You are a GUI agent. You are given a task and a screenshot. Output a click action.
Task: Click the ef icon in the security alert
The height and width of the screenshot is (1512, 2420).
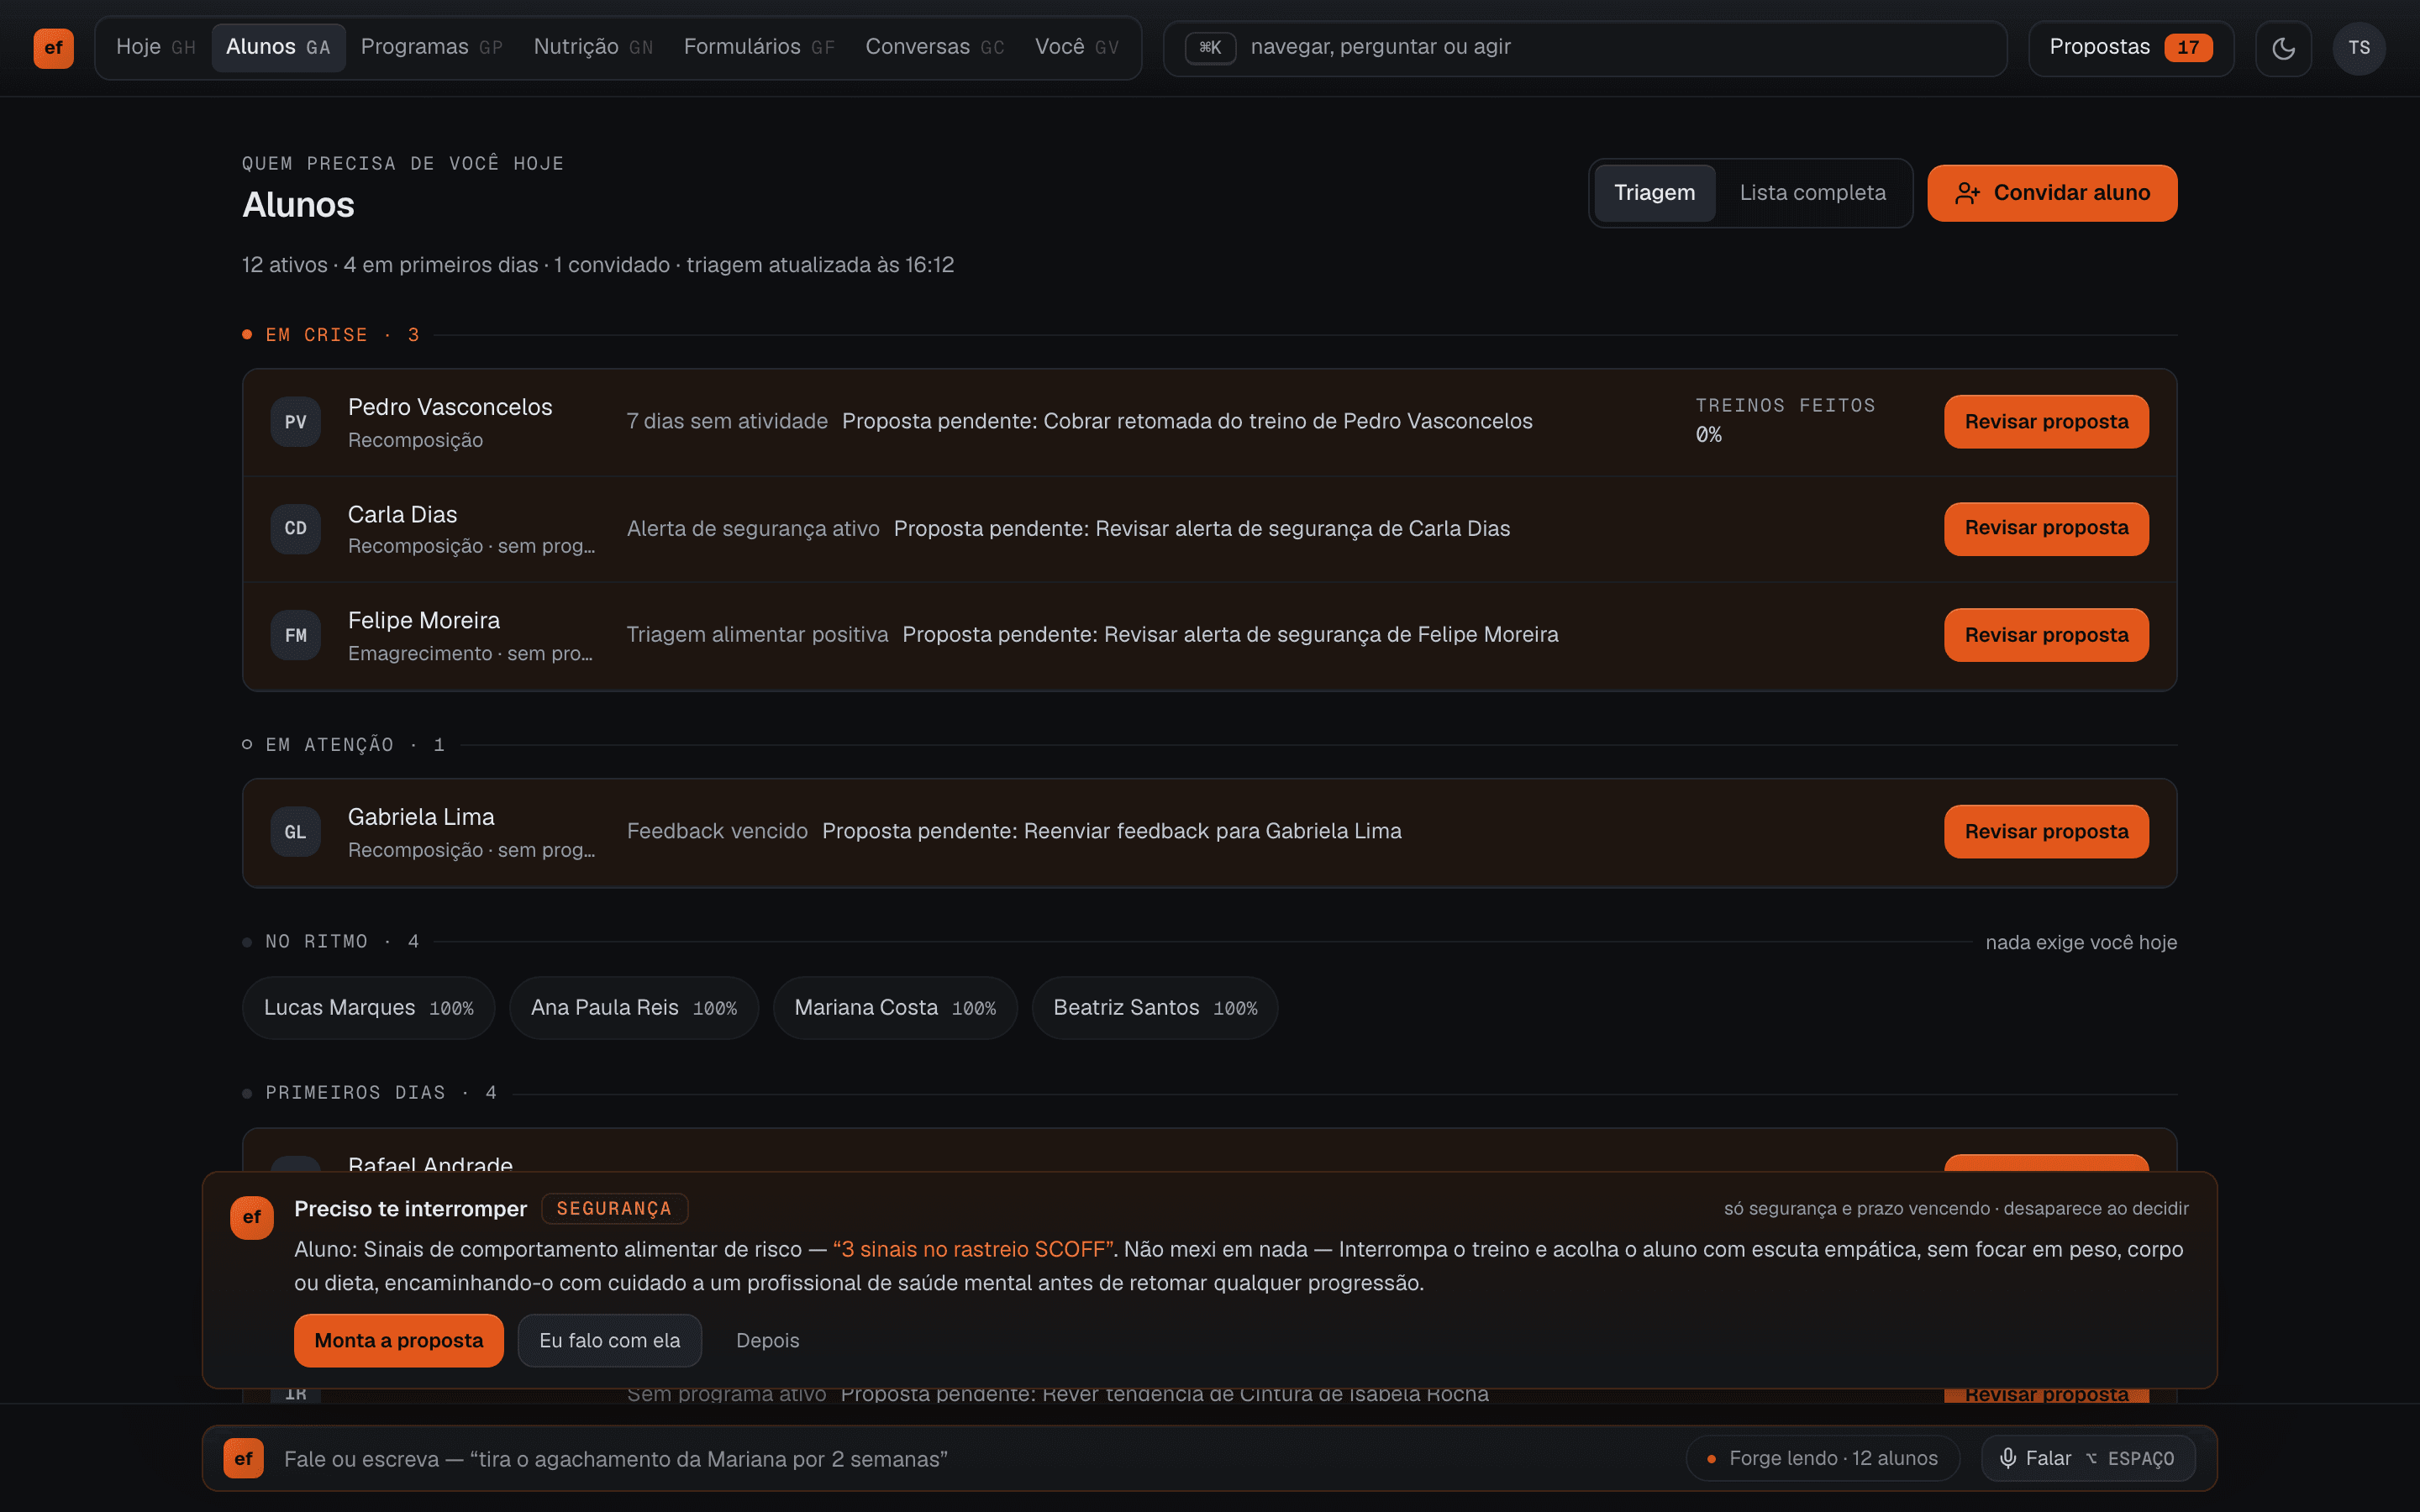coord(252,1217)
